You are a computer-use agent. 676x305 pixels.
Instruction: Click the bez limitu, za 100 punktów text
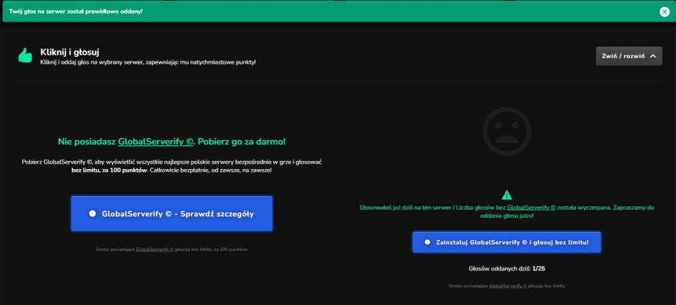[x=109, y=170]
